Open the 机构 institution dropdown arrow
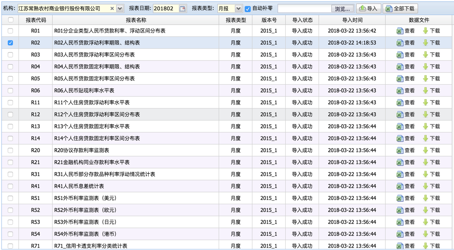Viewport: 454px width, 250px height. coord(120,8)
